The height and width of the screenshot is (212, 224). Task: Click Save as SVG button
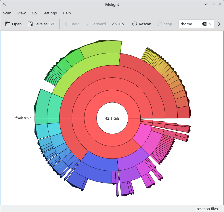click(42, 24)
